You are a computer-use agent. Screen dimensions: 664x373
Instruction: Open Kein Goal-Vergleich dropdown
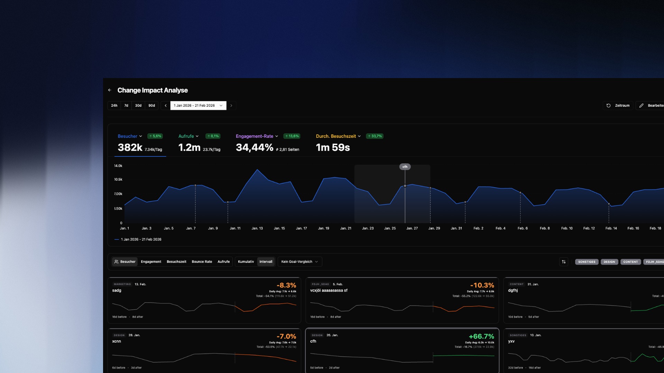pyautogui.click(x=299, y=262)
